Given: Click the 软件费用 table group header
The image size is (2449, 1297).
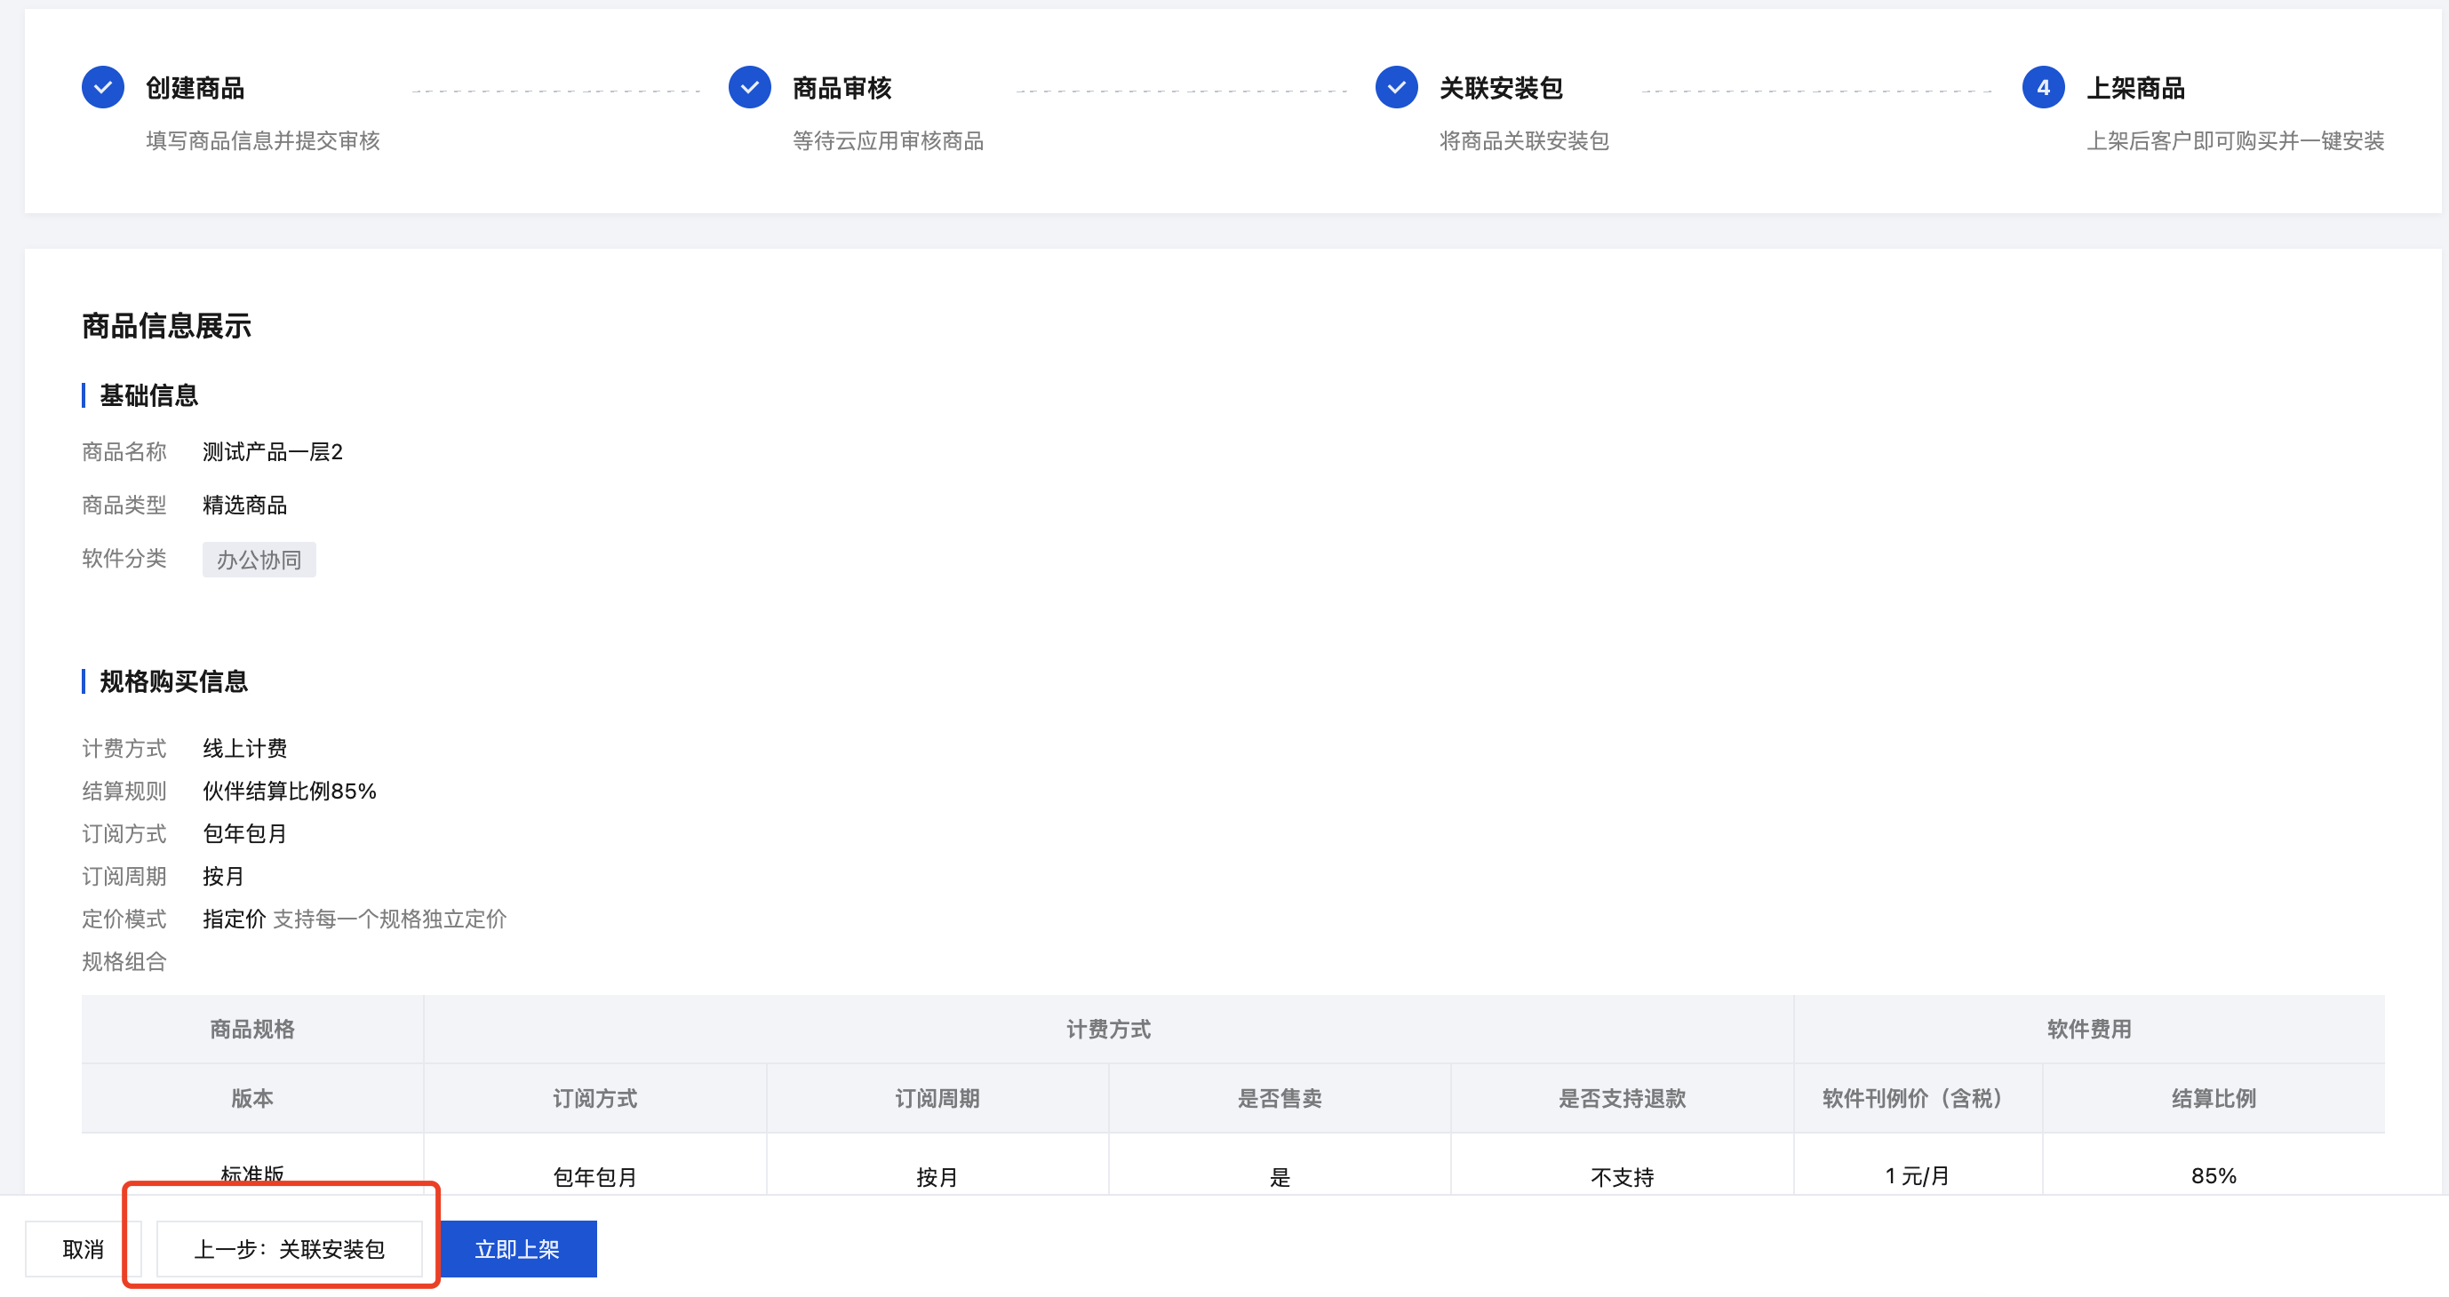Looking at the screenshot, I should coord(2089,1029).
